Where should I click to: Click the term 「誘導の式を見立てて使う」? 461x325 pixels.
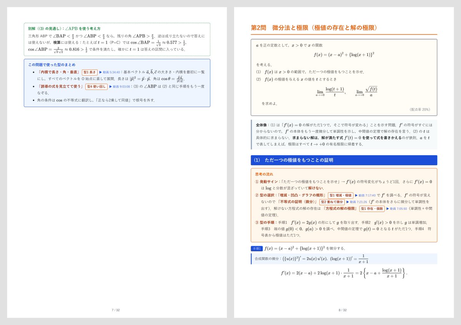[x=61, y=87]
